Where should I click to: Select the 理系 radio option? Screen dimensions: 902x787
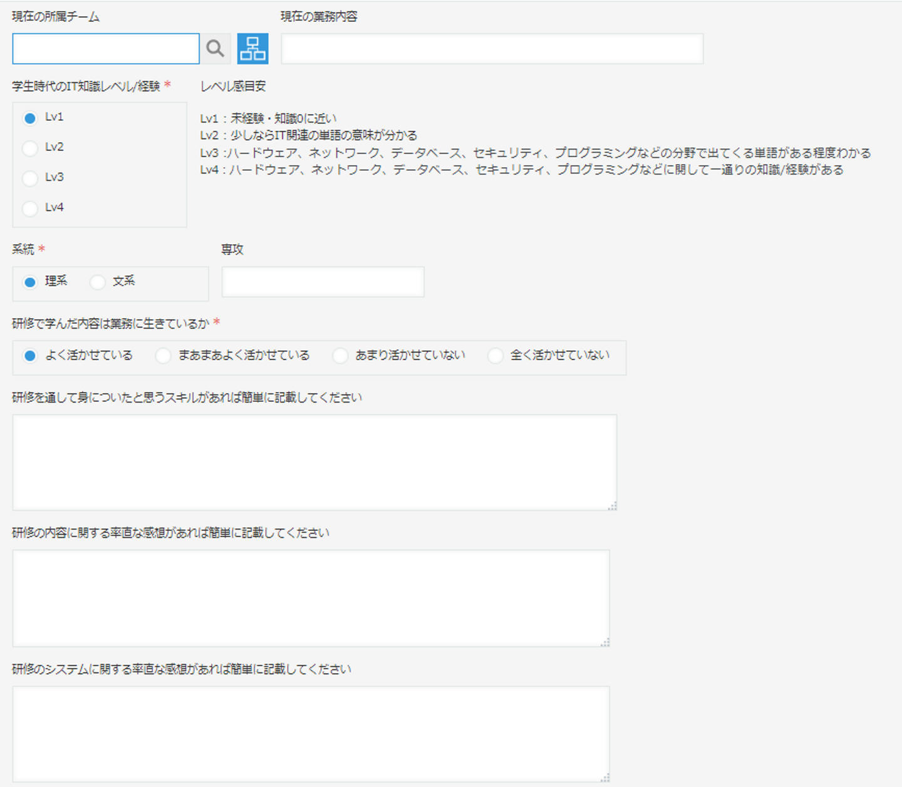point(30,282)
